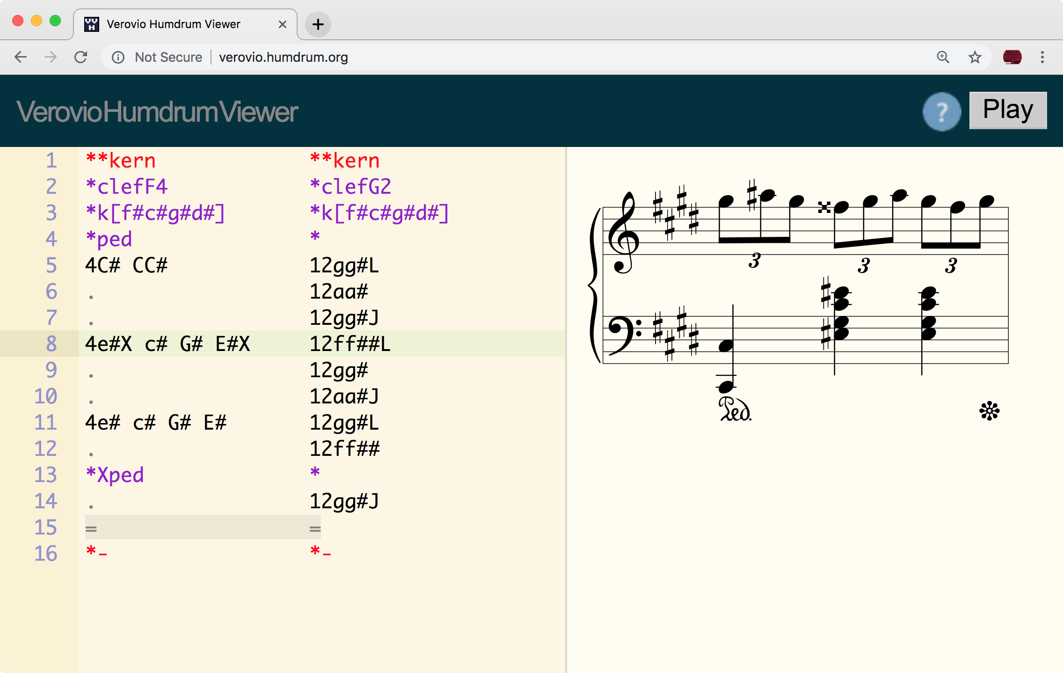Open a new browser tab with plus button
Image resolution: width=1063 pixels, height=673 pixels.
point(318,24)
